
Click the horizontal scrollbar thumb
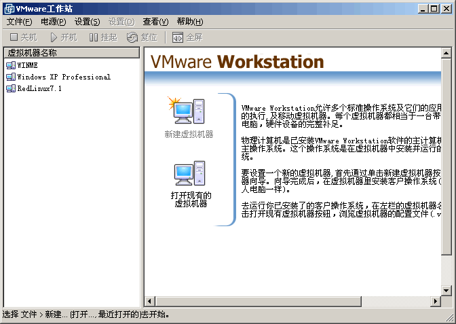[x=259, y=301]
